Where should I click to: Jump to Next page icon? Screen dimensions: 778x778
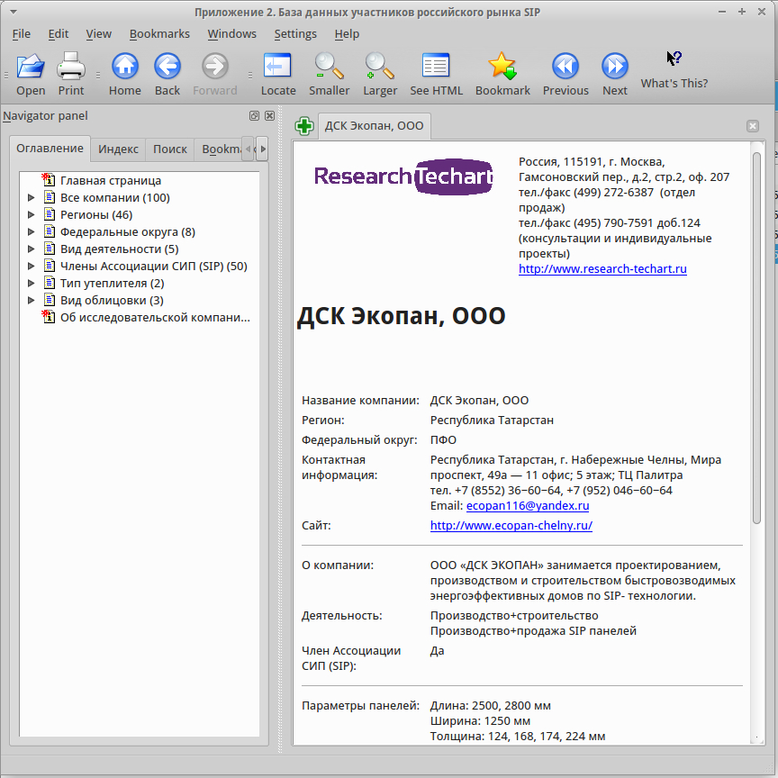(x=615, y=67)
